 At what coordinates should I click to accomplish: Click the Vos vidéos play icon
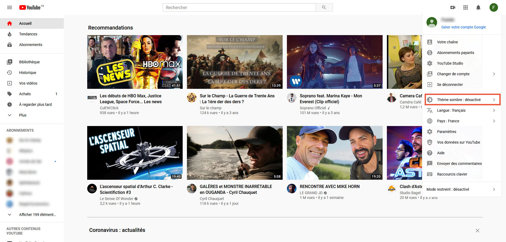[10, 83]
